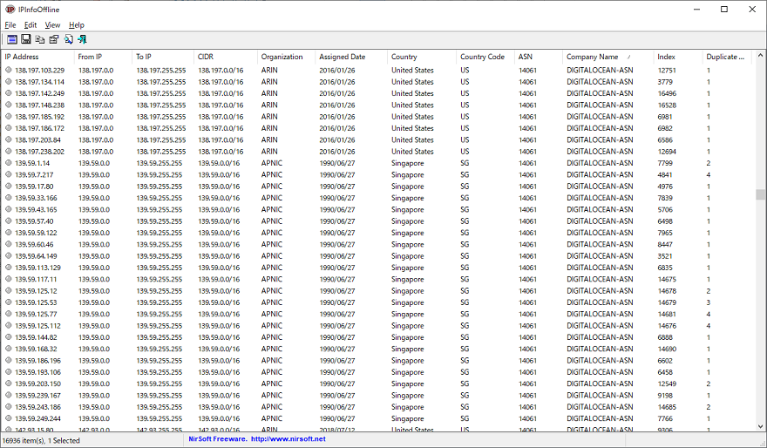This screenshot has width=767, height=448.
Task: Click the Company Name column header
Action: [x=608, y=57]
